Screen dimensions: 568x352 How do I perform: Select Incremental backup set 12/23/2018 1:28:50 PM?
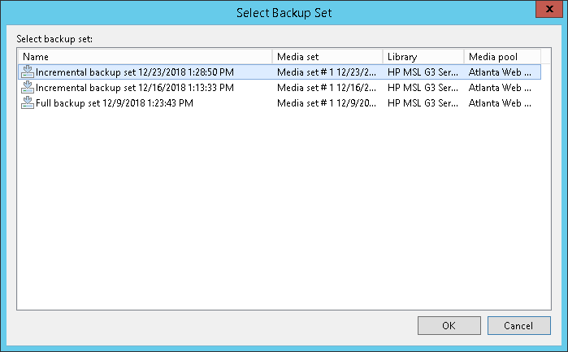pyautogui.click(x=134, y=72)
